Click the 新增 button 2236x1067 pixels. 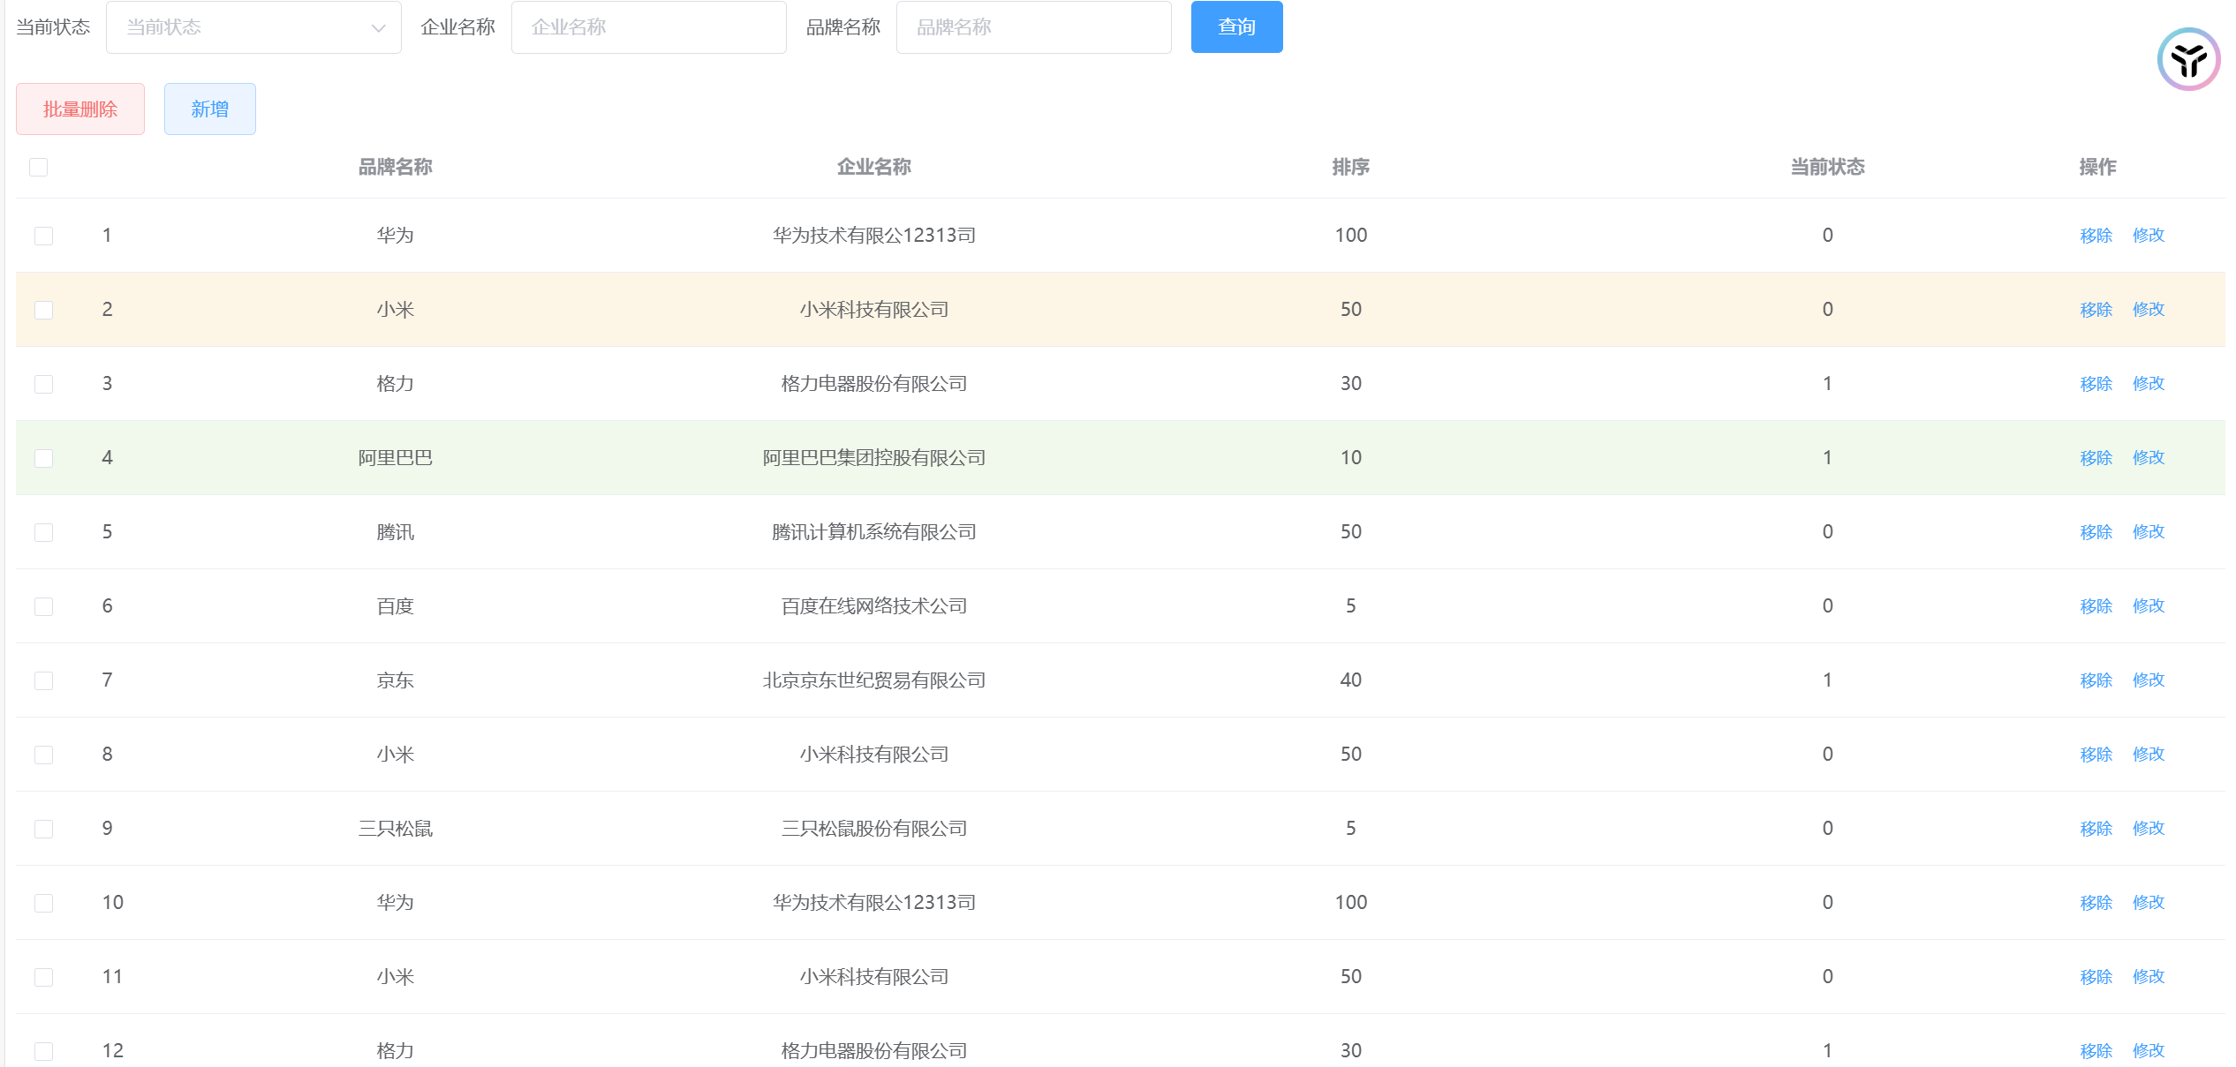coord(210,109)
